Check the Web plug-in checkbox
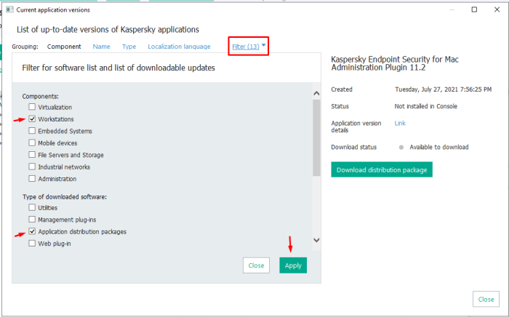 32,244
